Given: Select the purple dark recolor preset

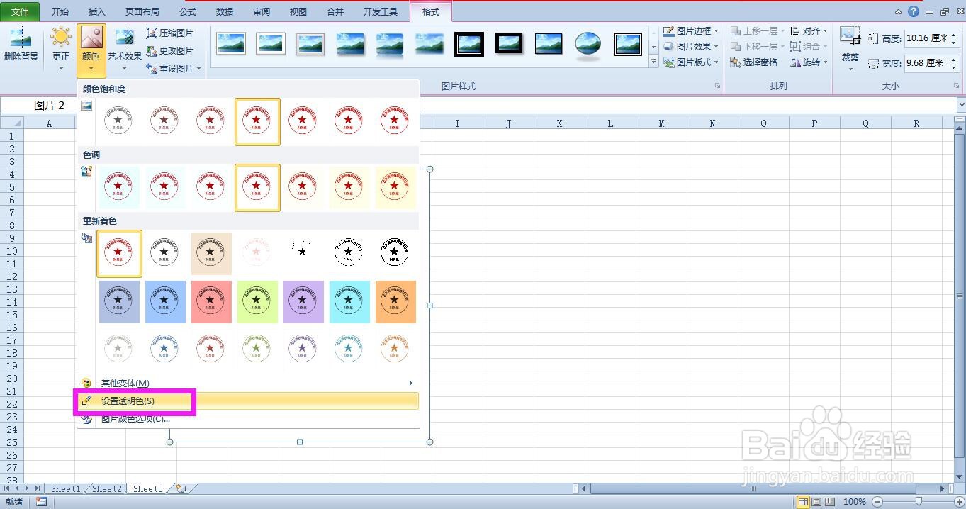Looking at the screenshot, I should point(303,301).
